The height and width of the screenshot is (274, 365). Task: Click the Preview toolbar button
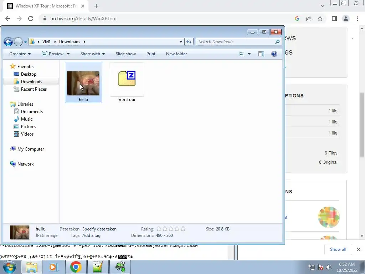[52, 54]
